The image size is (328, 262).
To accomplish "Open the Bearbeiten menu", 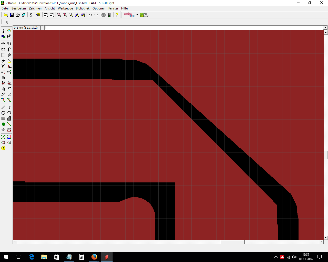I will [x=18, y=8].
